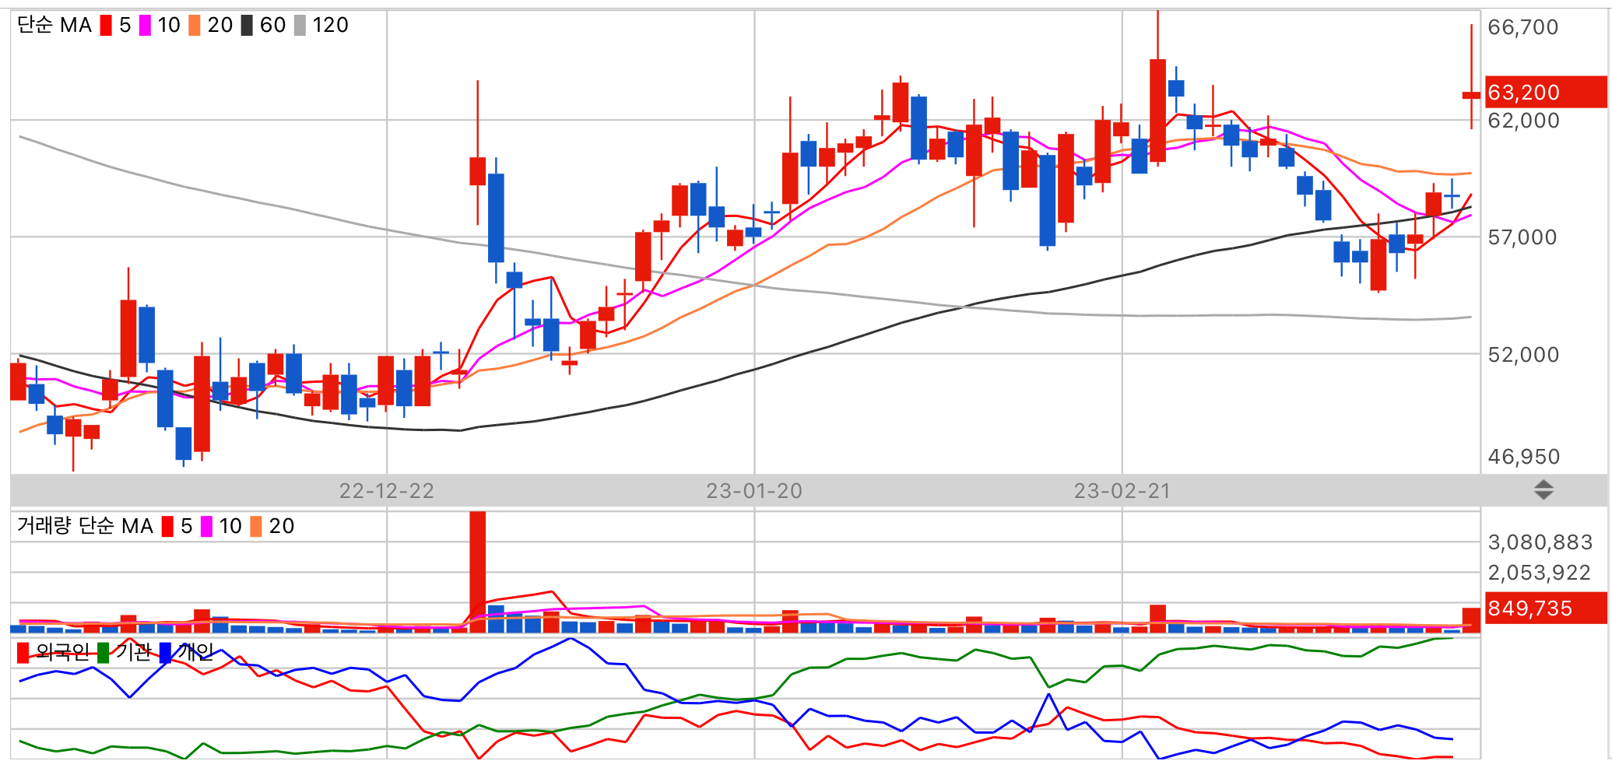The image size is (1612, 775).
Task: Click the tallest red volume spike bar
Action: [x=478, y=572]
